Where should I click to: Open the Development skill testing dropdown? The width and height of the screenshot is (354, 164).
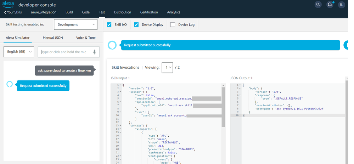(75, 24)
